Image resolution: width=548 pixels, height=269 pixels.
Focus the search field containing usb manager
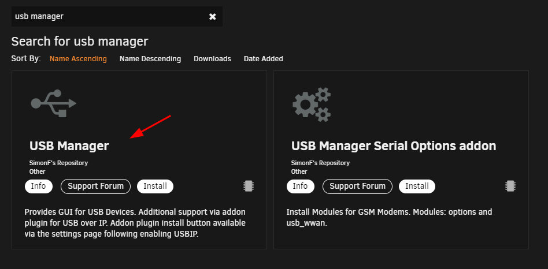click(110, 16)
